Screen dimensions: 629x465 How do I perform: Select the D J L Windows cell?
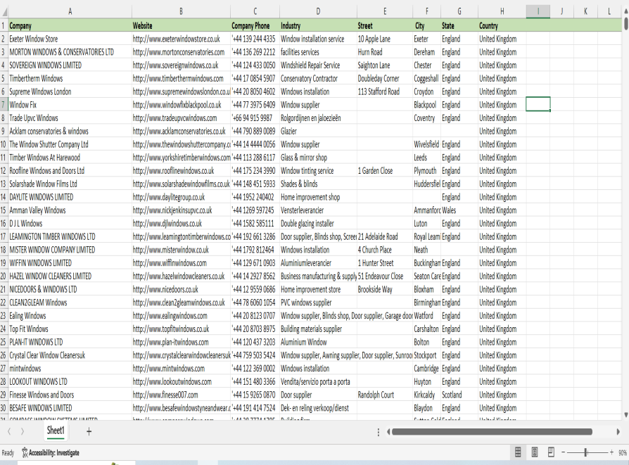coord(70,224)
